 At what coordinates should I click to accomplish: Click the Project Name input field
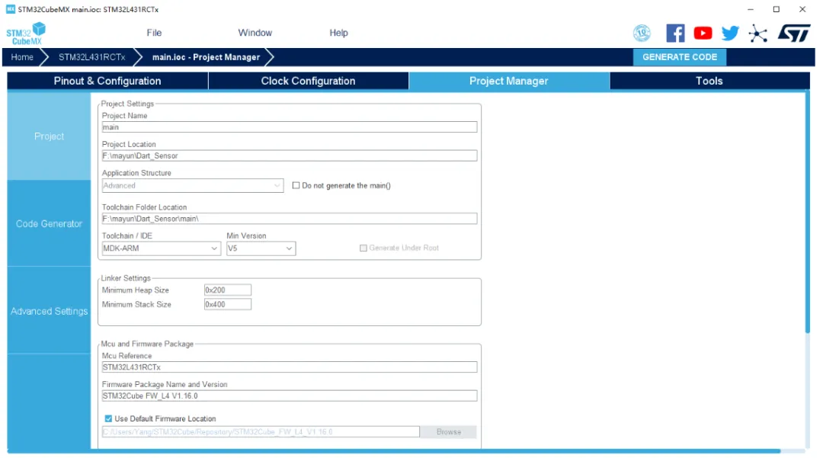point(290,127)
